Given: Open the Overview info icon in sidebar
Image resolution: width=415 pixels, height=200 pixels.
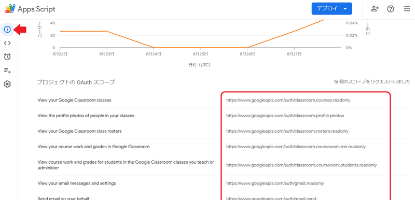Looking at the screenshot, I should pyautogui.click(x=7, y=30).
